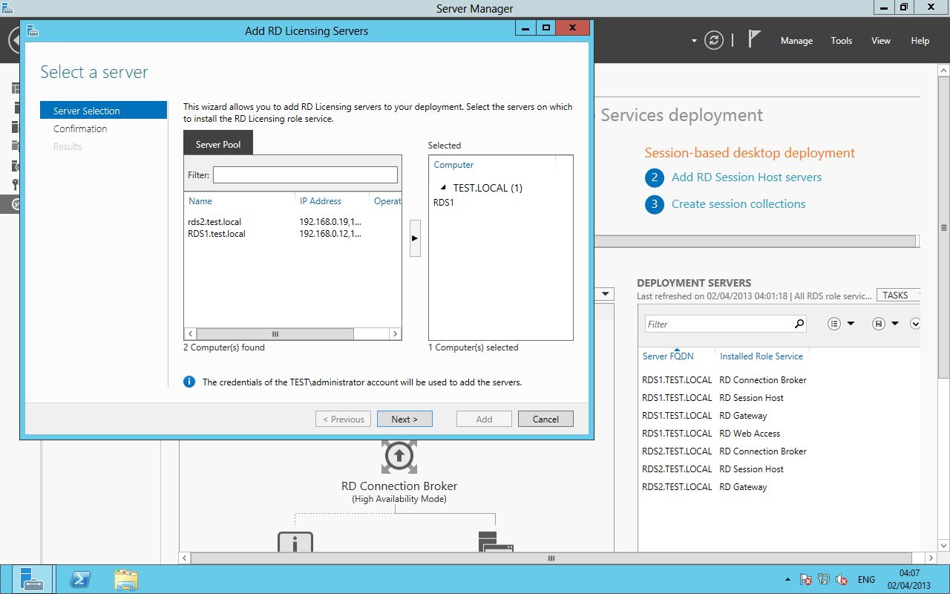The width and height of the screenshot is (950, 594).
Task: Sort the Server Pool by Name column
Action: (200, 201)
